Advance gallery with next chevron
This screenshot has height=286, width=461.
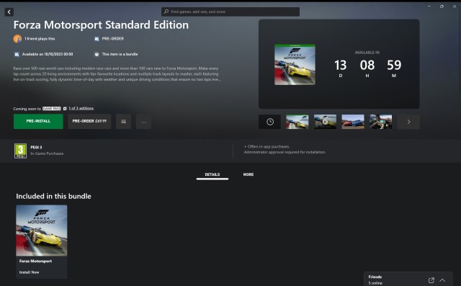coord(408,122)
